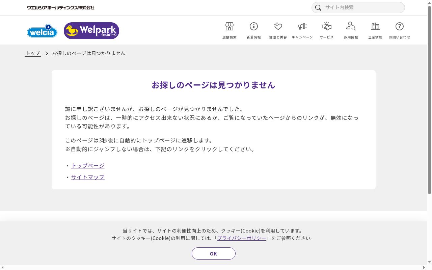Click the Welcia logo
The image size is (432, 270).
click(42, 31)
